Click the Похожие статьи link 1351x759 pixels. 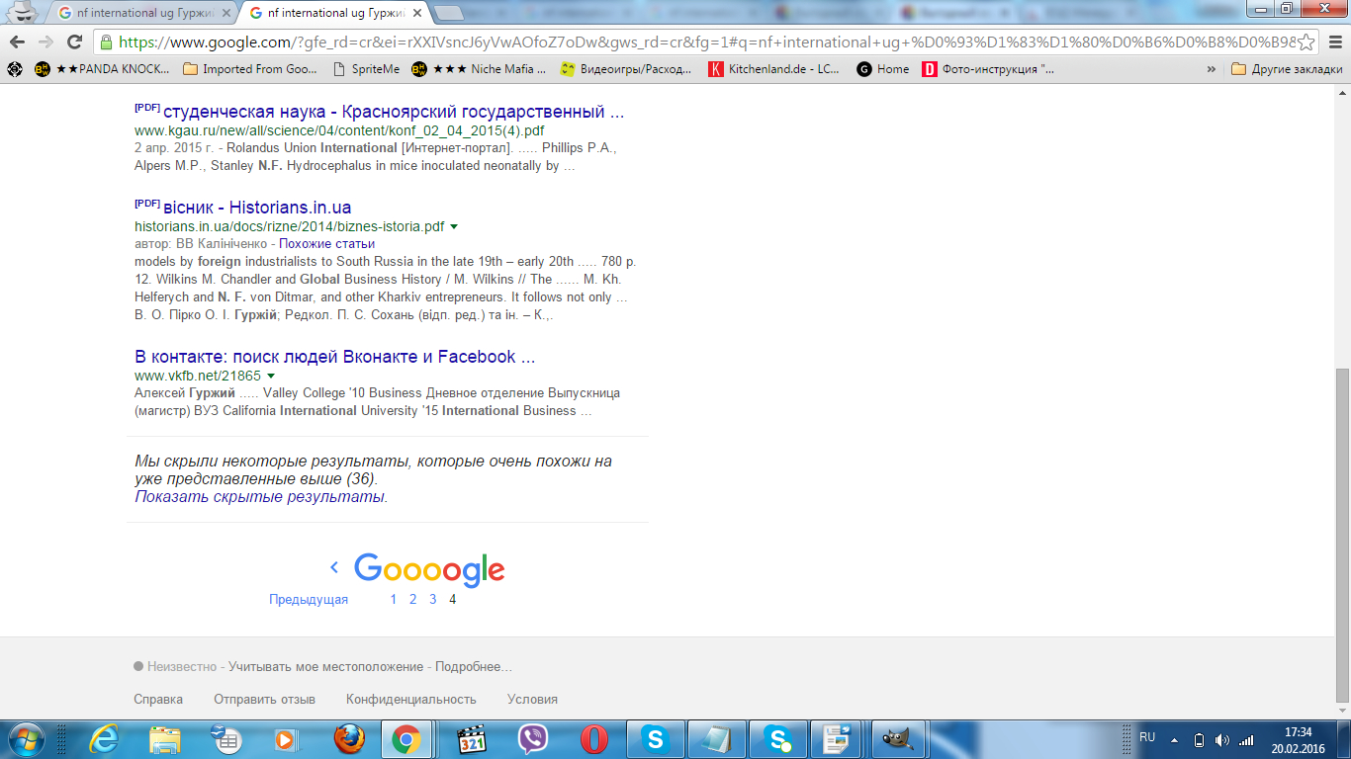click(326, 243)
